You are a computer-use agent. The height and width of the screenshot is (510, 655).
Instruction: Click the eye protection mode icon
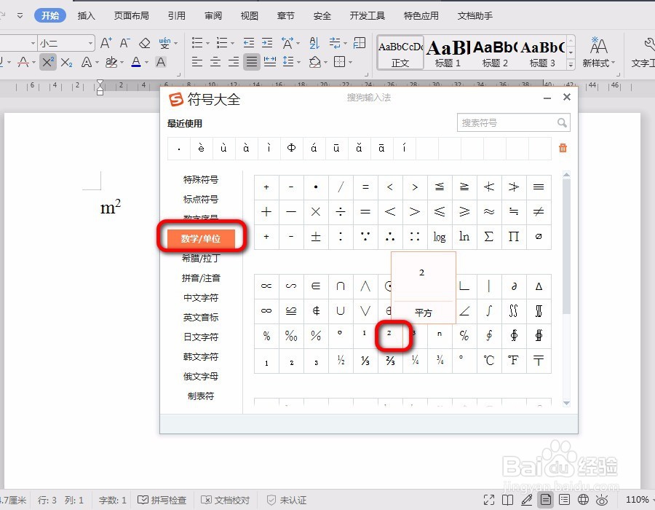(602, 500)
